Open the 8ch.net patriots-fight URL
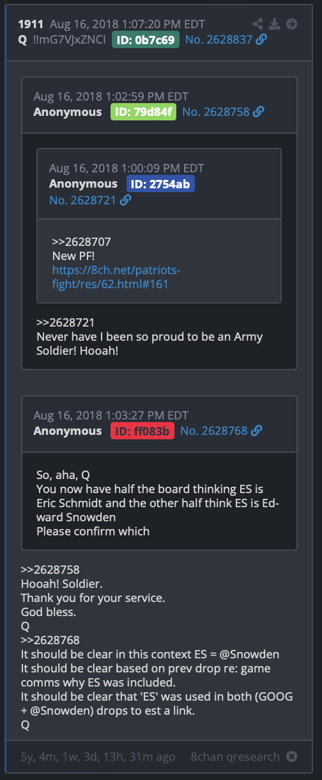Viewport: 322px width, 780px height. click(120, 277)
